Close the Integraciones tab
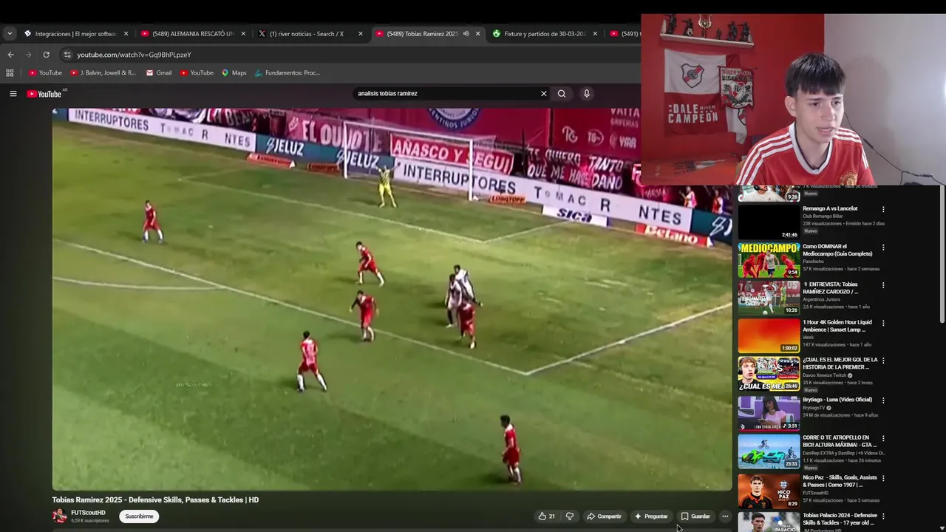 (126, 33)
